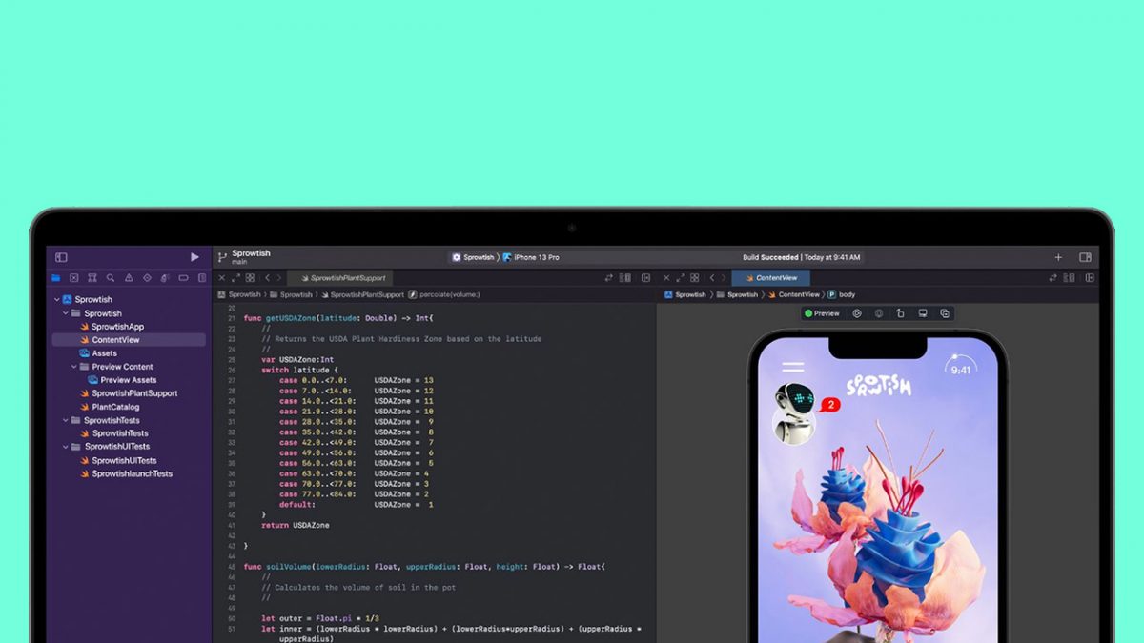The height and width of the screenshot is (643, 1144).
Task: Open the Find navigator magnifying glass
Action: click(x=111, y=276)
